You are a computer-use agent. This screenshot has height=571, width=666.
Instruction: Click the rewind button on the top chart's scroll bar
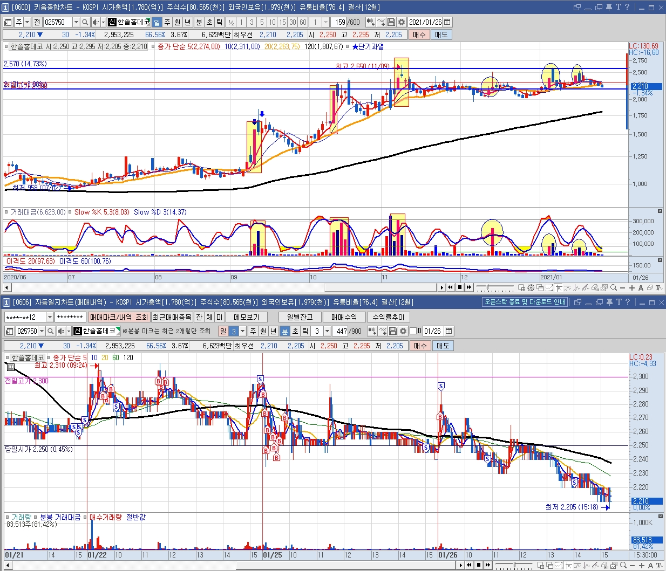(x=451, y=288)
